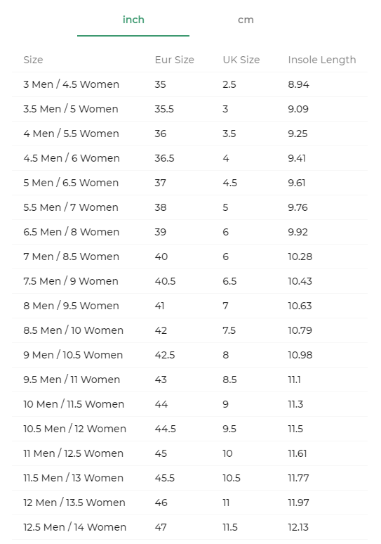The height and width of the screenshot is (544, 381).
Task: Click the 12.5 Men / 14 Women size
Action: pyautogui.click(x=74, y=527)
